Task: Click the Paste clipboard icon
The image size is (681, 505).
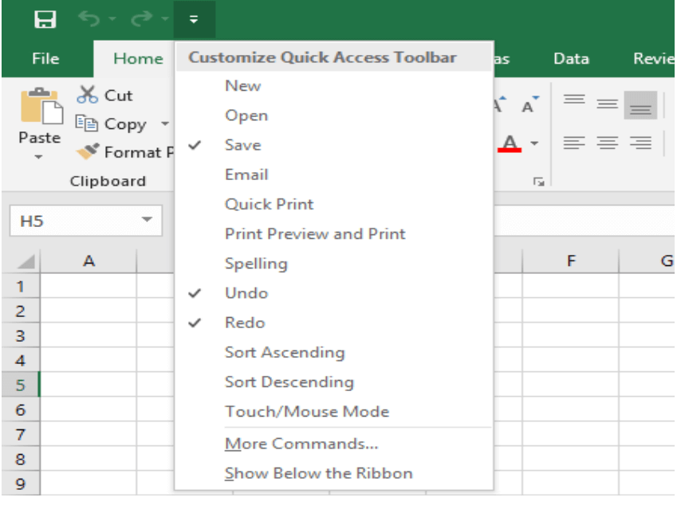Action: 41,105
